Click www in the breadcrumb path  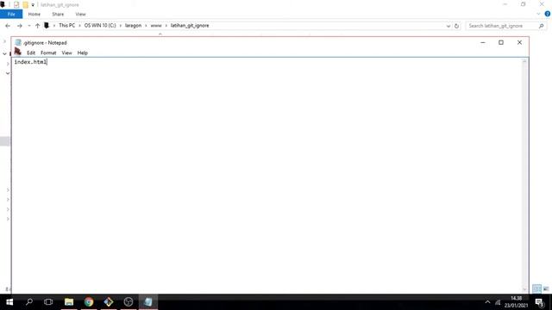(156, 26)
